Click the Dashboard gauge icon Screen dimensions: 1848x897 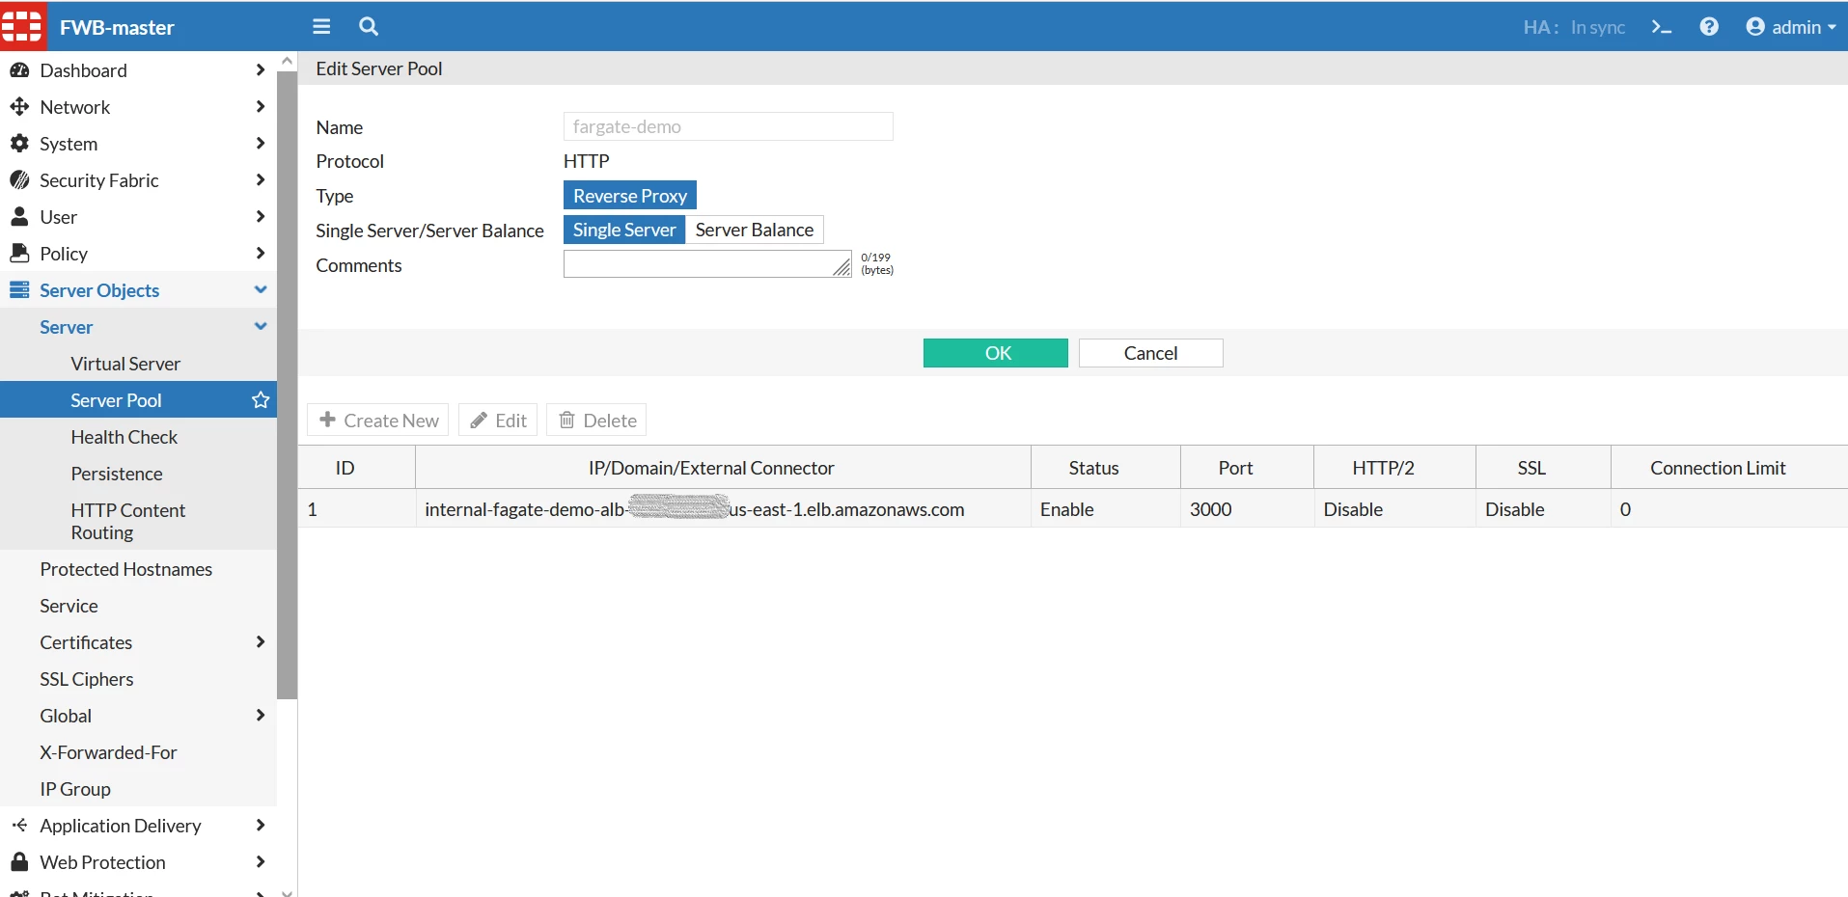coord(19,70)
